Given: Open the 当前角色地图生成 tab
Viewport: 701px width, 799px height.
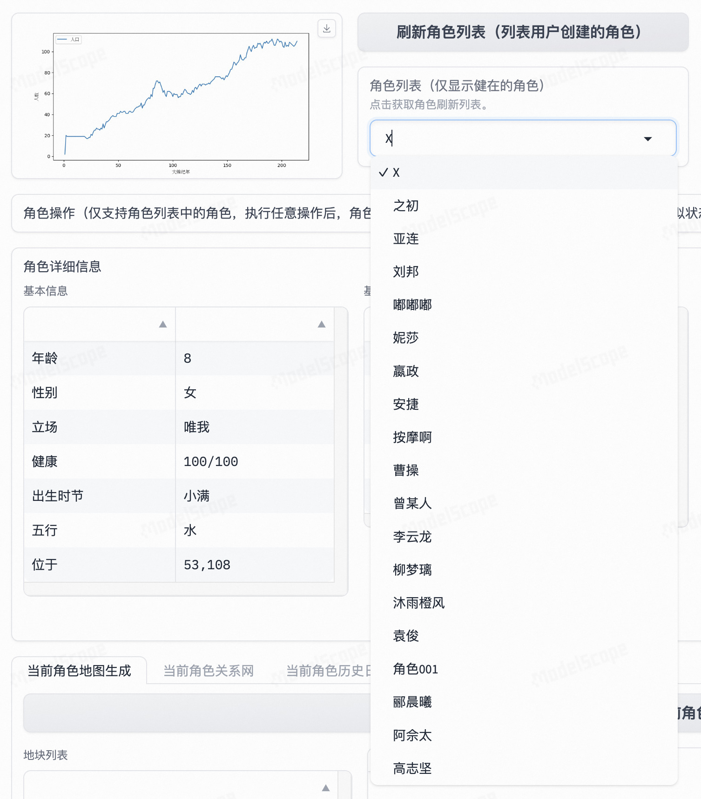Looking at the screenshot, I should [79, 671].
